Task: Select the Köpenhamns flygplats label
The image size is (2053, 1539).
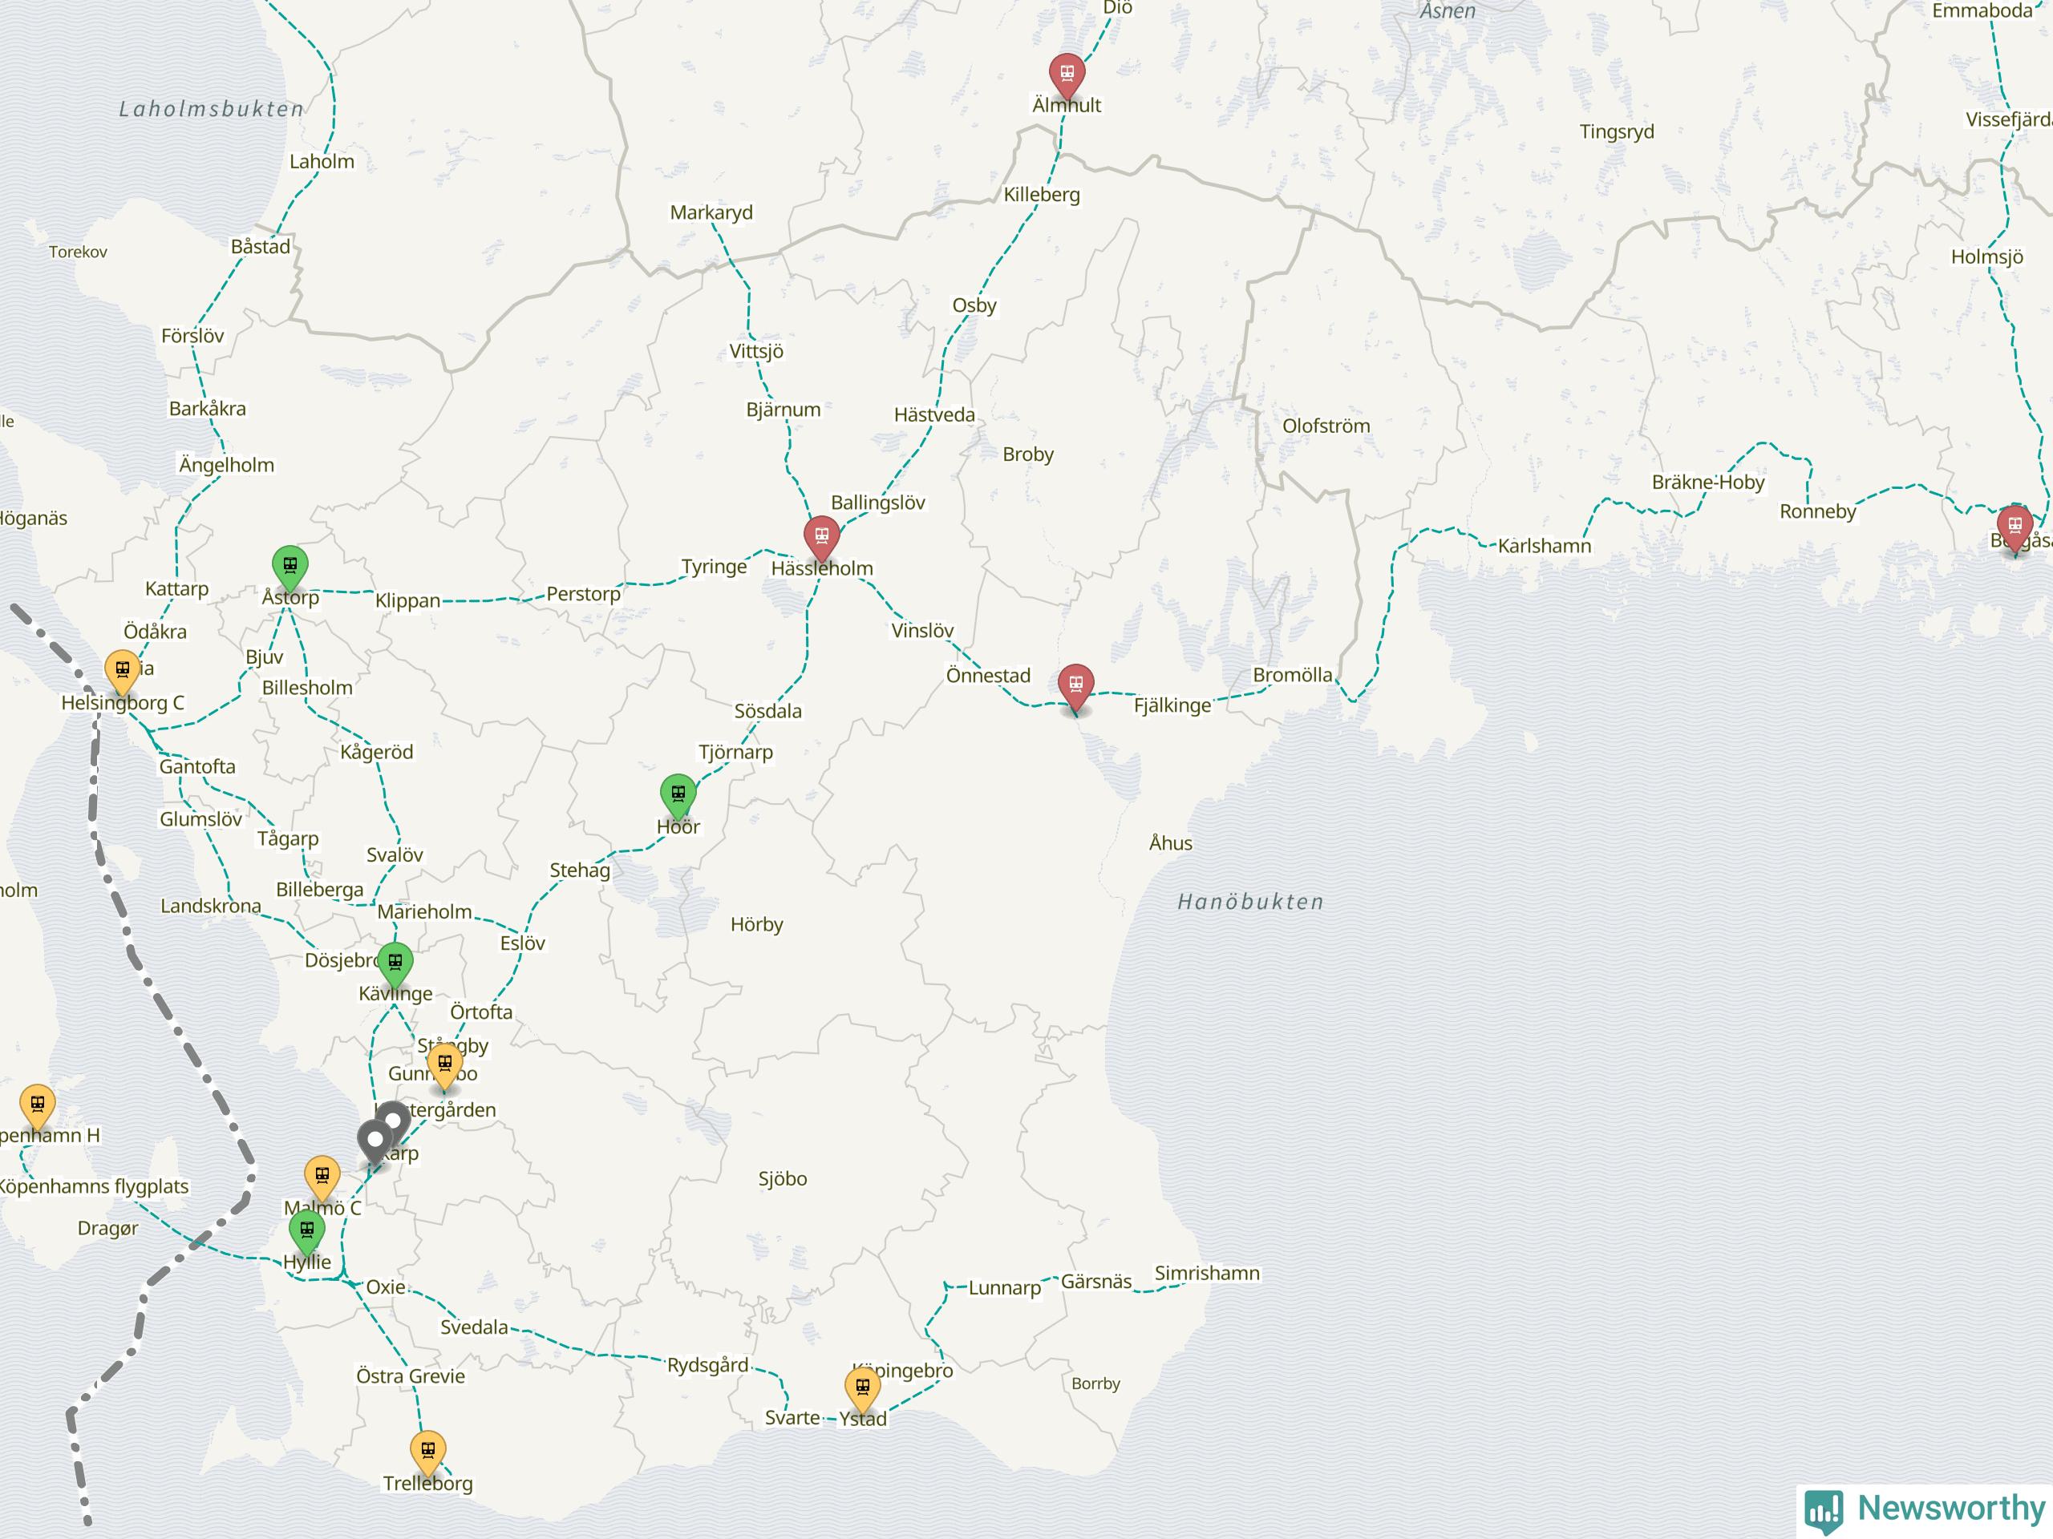Action: pos(93,1186)
